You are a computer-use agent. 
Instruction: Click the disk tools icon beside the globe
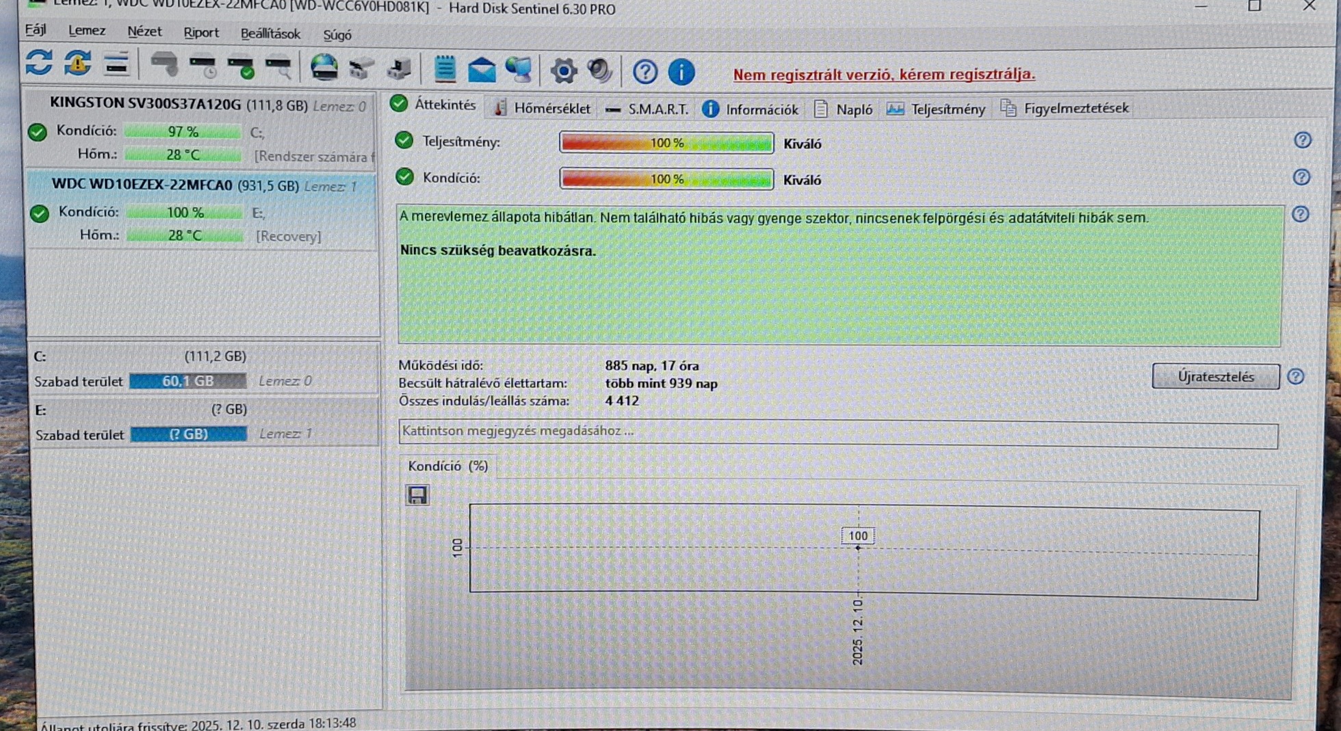tap(361, 68)
